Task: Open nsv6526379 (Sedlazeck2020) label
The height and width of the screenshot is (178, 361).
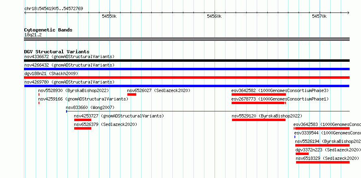Action: point(106,124)
